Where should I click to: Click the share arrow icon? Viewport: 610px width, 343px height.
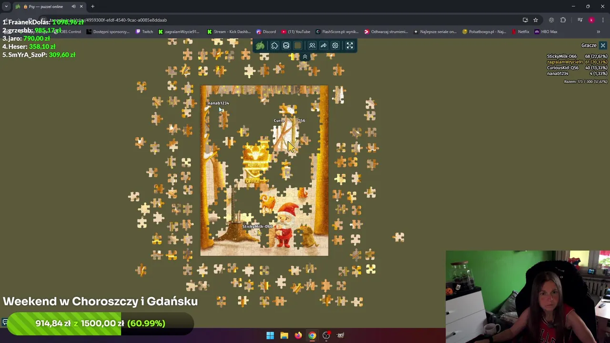[x=324, y=46]
